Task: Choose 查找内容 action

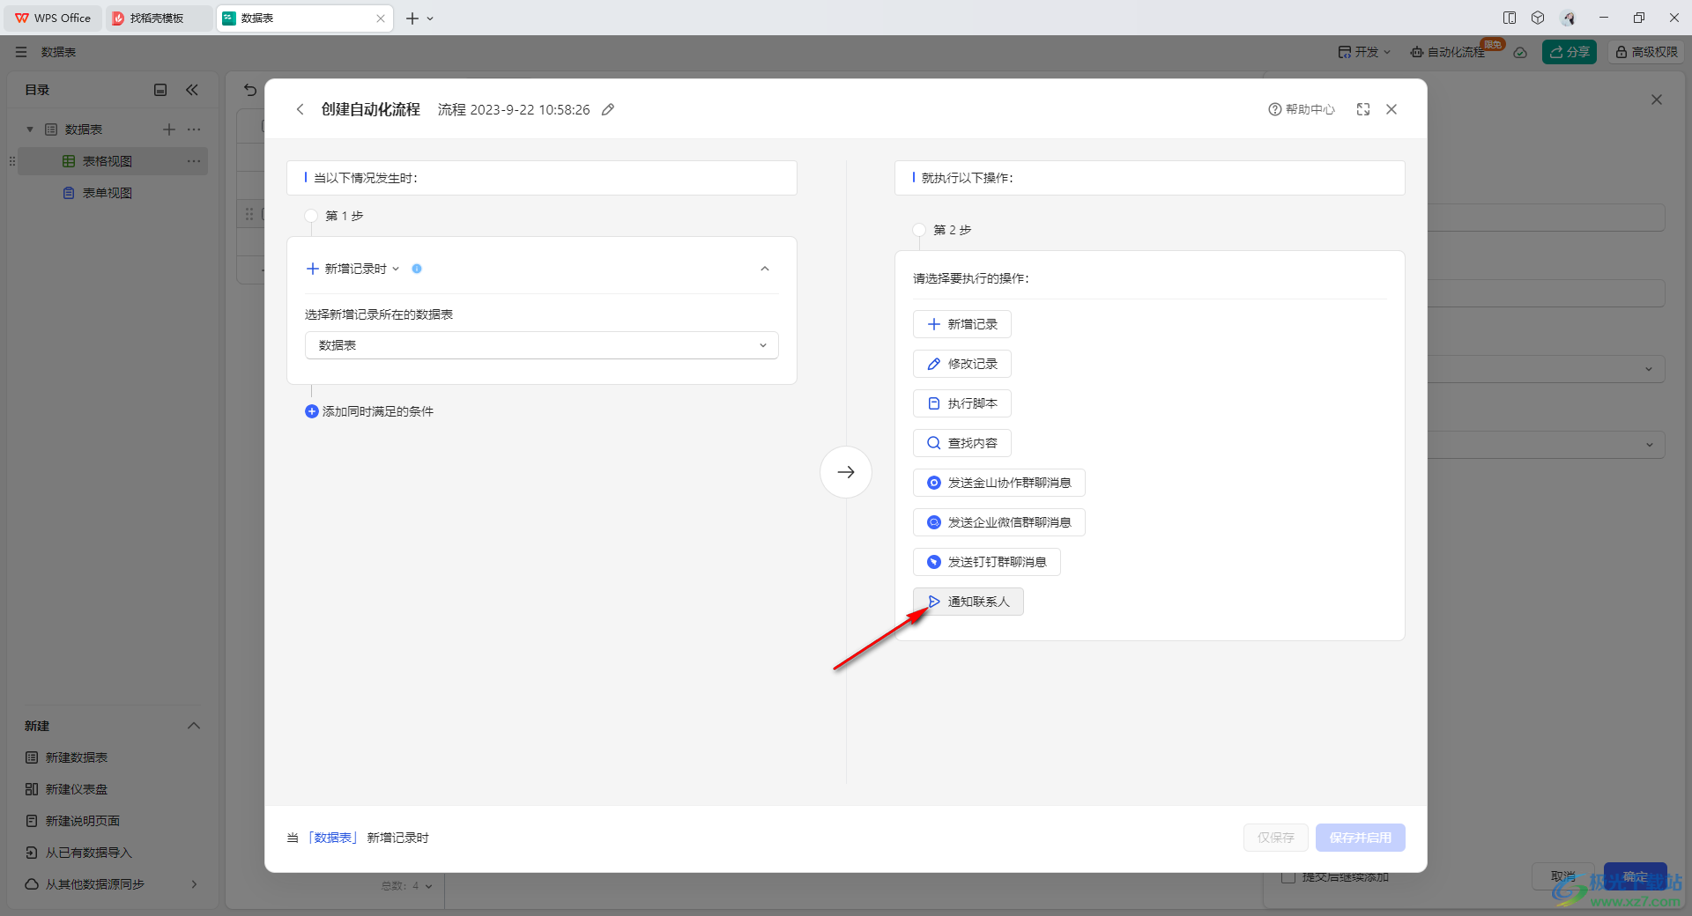Action: coord(962,443)
